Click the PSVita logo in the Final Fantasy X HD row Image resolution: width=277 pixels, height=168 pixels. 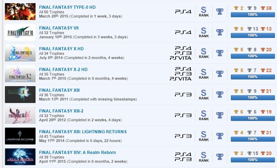pos(180,58)
